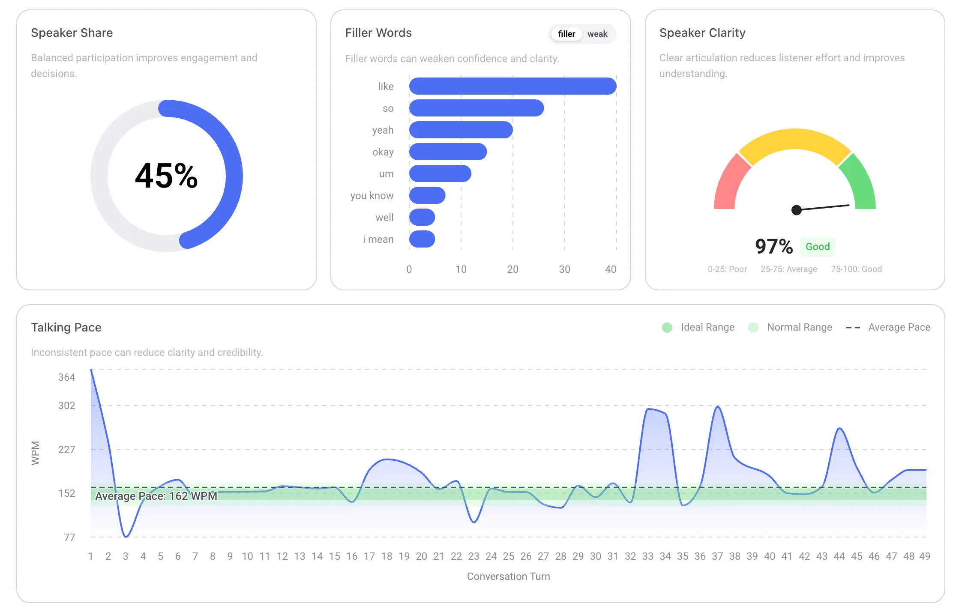Screen dimensions: 953x609
Task: Click the gauge needle pivot dot
Action: [x=796, y=210]
